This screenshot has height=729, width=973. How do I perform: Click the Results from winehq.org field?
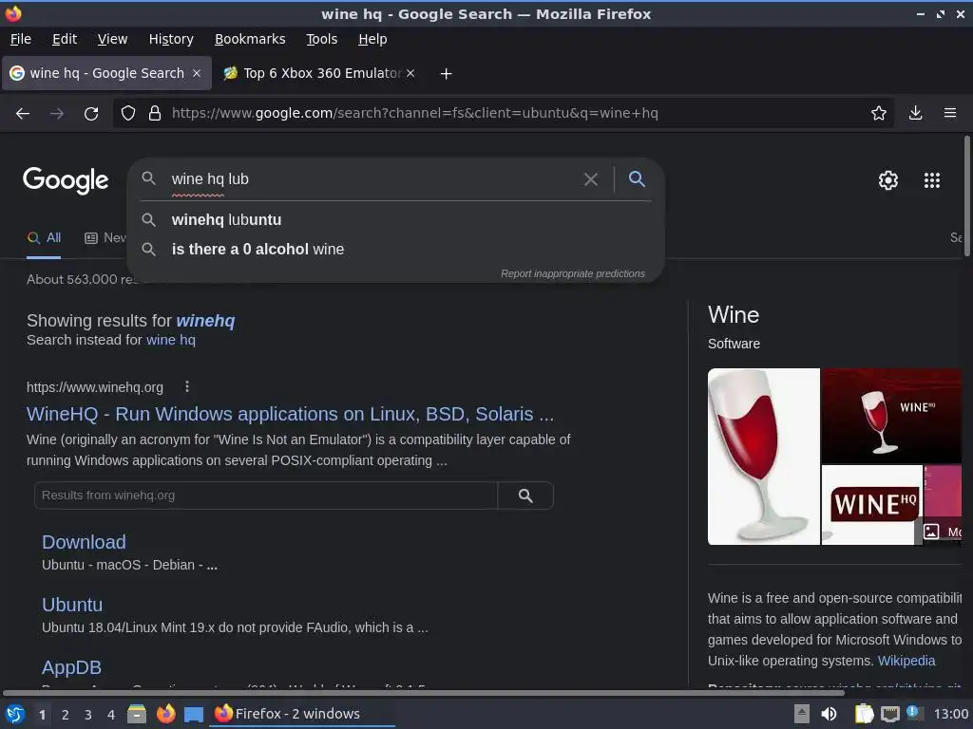coord(266,495)
